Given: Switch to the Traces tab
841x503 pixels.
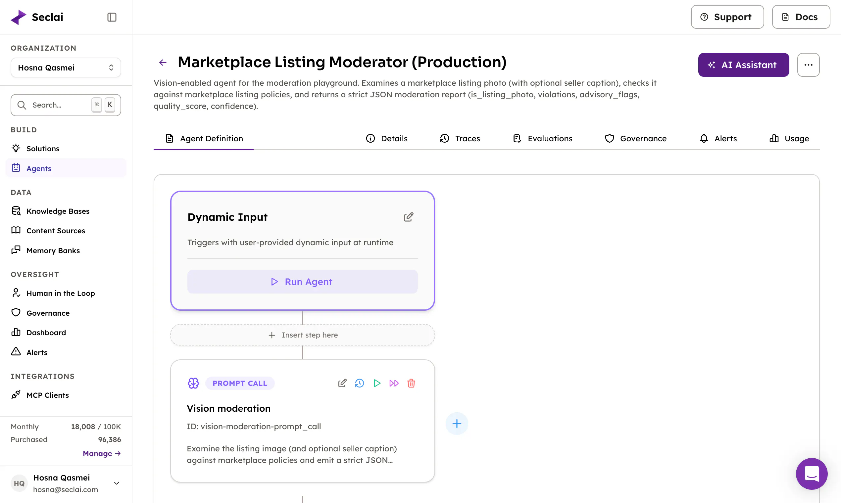Looking at the screenshot, I should pos(460,138).
